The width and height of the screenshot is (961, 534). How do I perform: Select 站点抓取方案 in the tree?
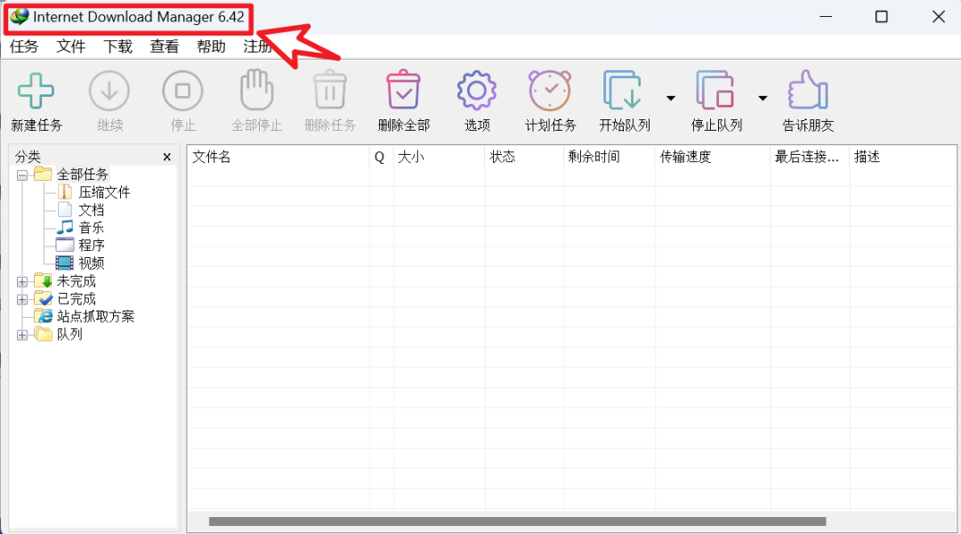click(95, 316)
